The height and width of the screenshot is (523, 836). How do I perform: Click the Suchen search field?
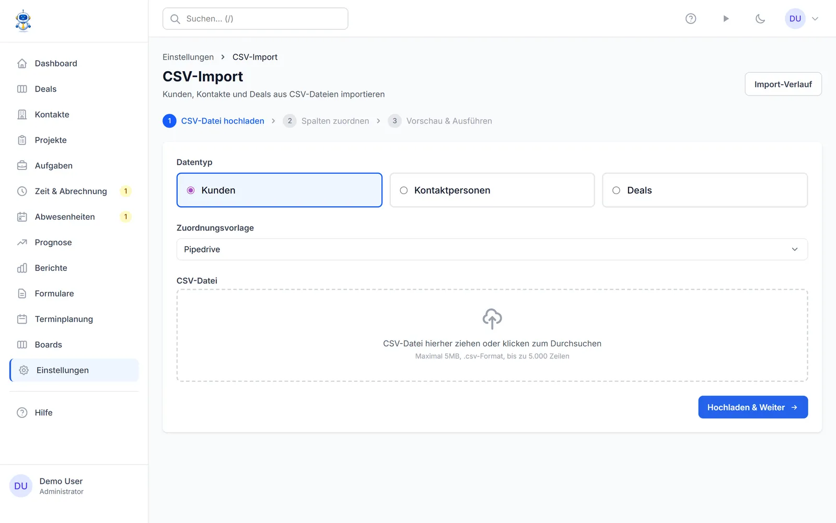tap(256, 19)
